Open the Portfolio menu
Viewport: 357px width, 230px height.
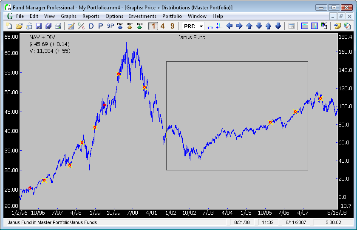point(172,16)
